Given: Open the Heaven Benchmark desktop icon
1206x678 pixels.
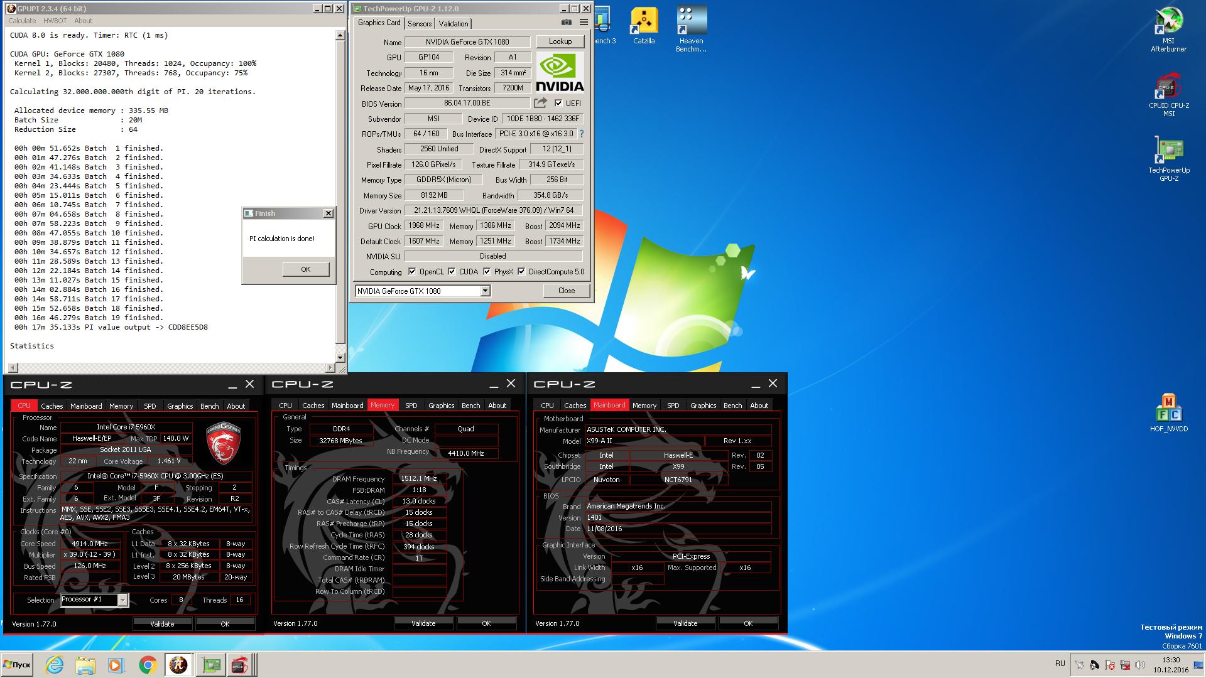Looking at the screenshot, I should 691,29.
